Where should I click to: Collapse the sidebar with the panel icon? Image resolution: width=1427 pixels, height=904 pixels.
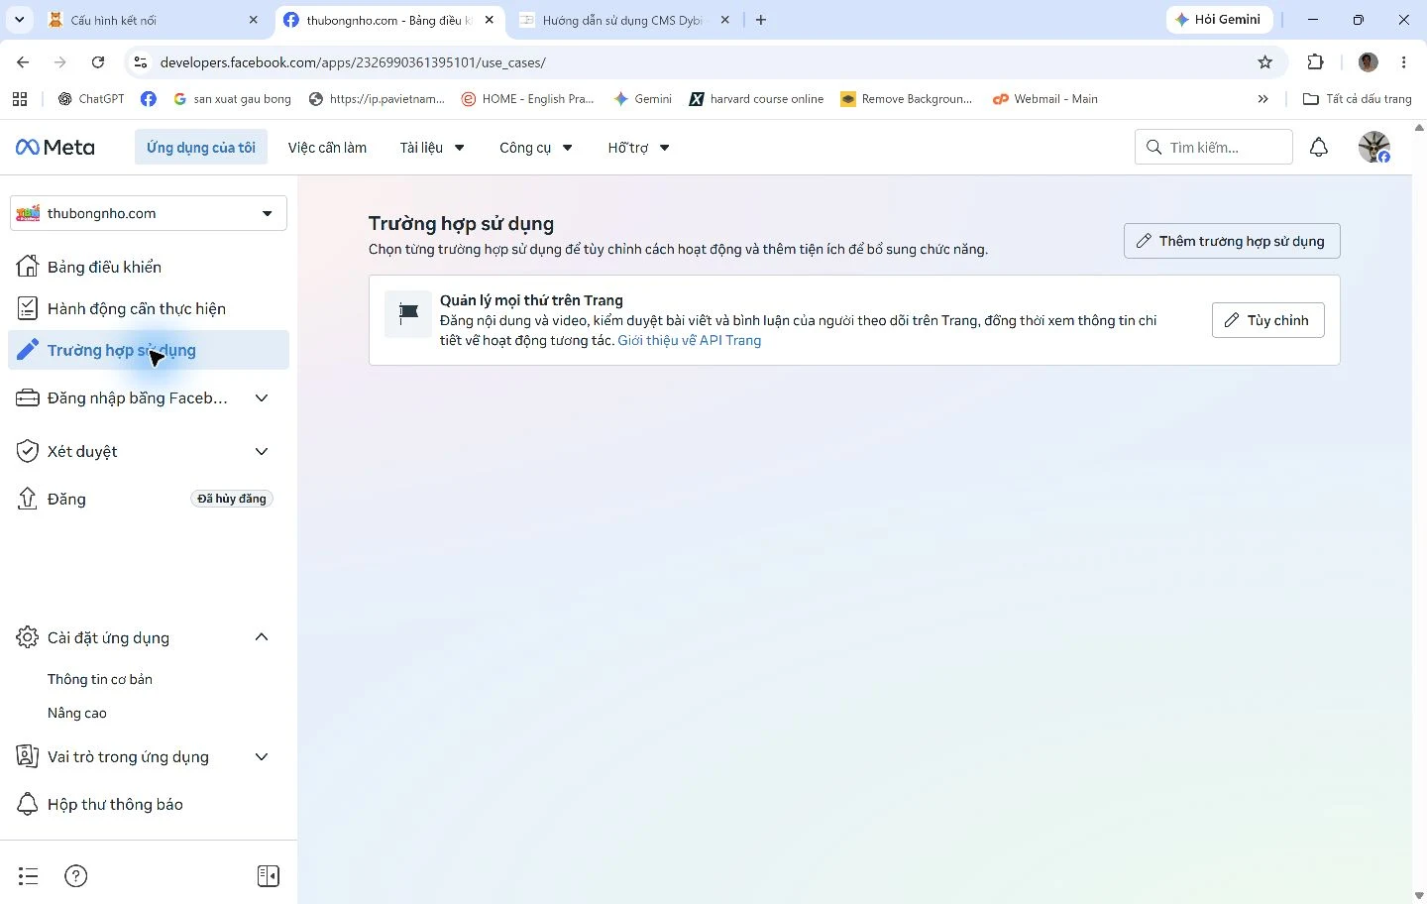[269, 876]
